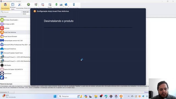
Task: Select OBS Studio in the list
Action: [15, 65]
